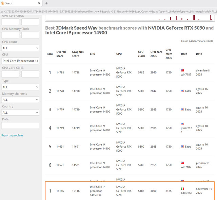This screenshot has height=200, width=217.
Task: Open overall score 14691 result
Action: tap(60, 147)
